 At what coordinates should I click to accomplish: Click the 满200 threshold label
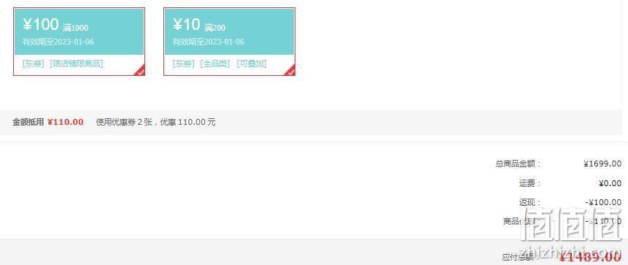coord(214,28)
